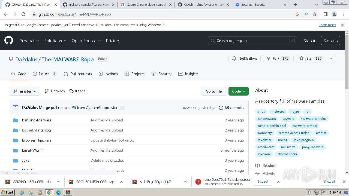
Task: Open the Botnets/FritzFrog folder
Action: pos(36,130)
